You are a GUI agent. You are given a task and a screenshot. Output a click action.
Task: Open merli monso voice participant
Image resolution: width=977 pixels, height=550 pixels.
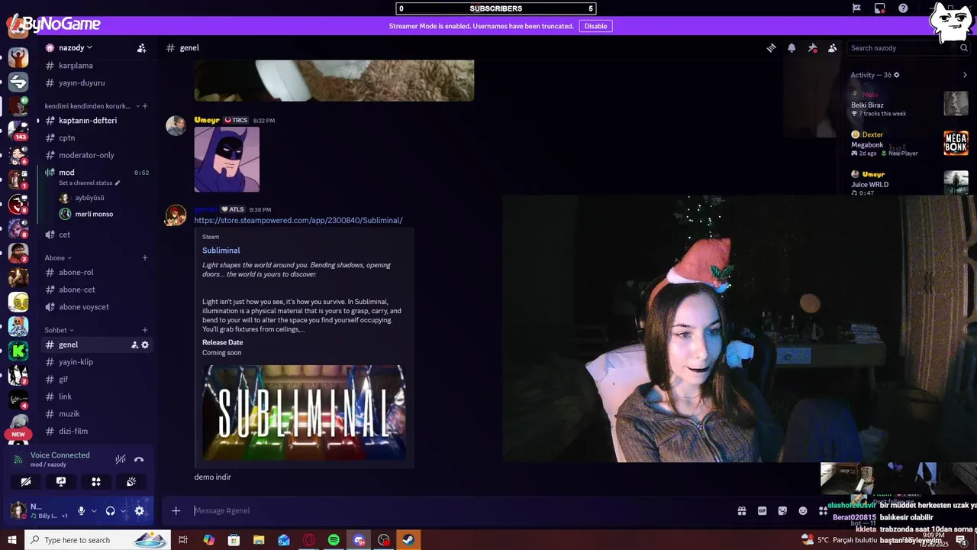click(95, 214)
